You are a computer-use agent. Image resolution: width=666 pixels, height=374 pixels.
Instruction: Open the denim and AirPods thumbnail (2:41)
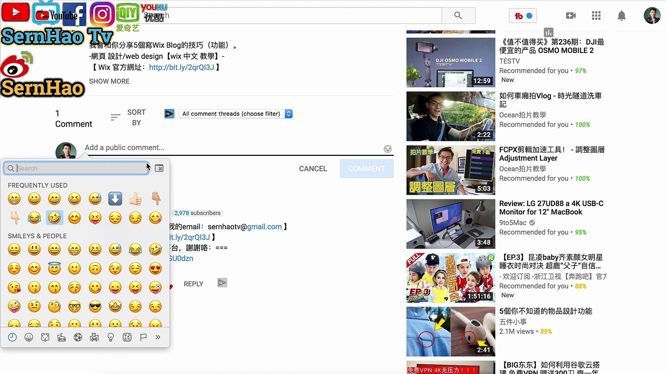pyautogui.click(x=451, y=331)
